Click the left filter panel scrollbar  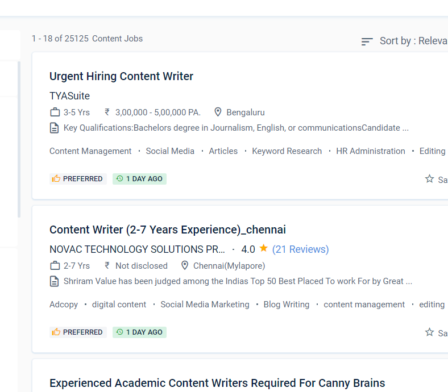[19, 140]
